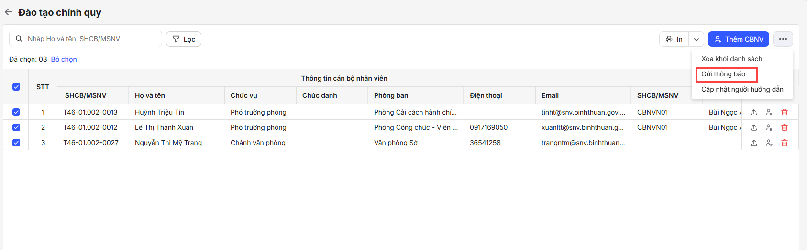The image size is (807, 250).
Task: Select Cập nhật người hướng dẫn option
Action: (x=742, y=89)
